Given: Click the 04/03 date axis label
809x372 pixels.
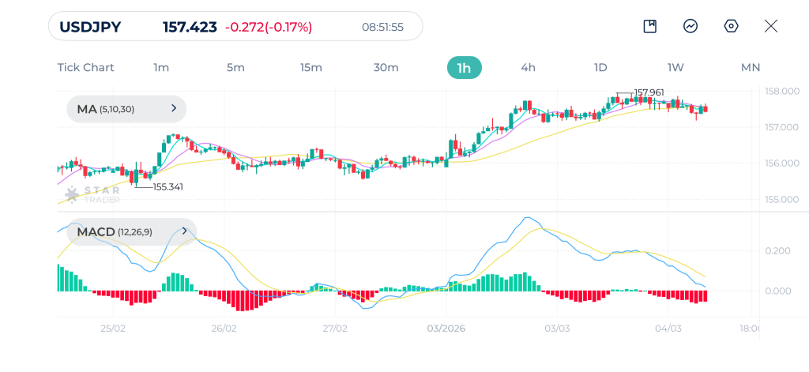Looking at the screenshot, I should (668, 329).
